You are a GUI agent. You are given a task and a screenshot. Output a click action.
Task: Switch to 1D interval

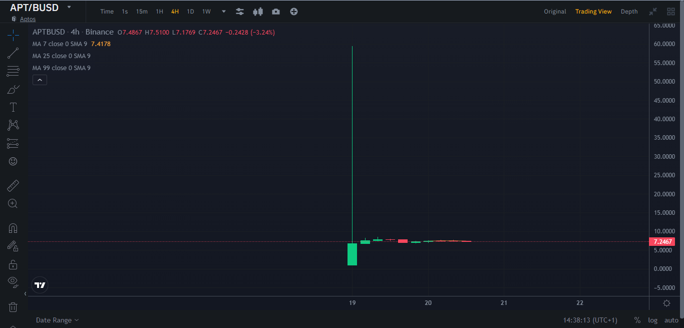pyautogui.click(x=190, y=12)
